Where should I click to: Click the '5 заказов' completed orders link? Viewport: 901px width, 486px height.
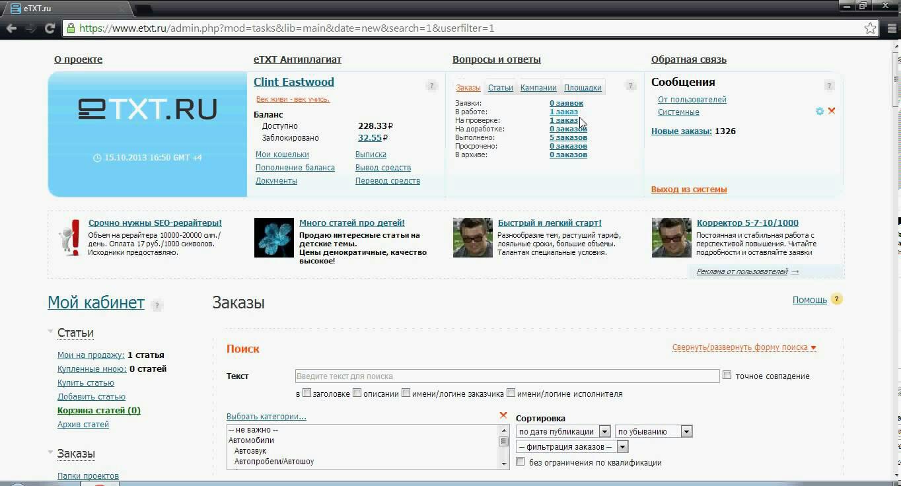(x=568, y=137)
